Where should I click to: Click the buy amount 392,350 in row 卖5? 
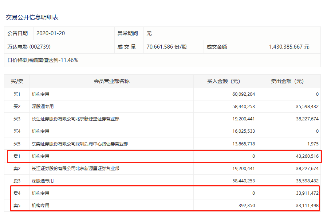[247, 206]
